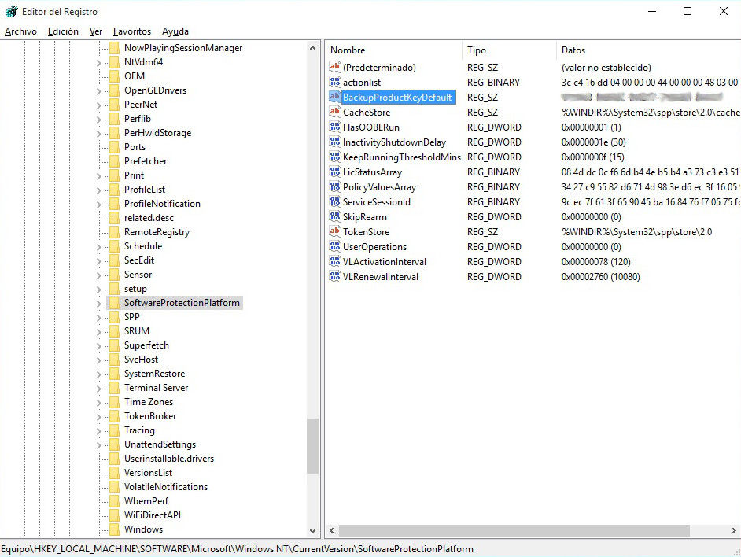Image resolution: width=741 pixels, height=557 pixels.
Task: Expand the Perflib key
Action: point(98,119)
